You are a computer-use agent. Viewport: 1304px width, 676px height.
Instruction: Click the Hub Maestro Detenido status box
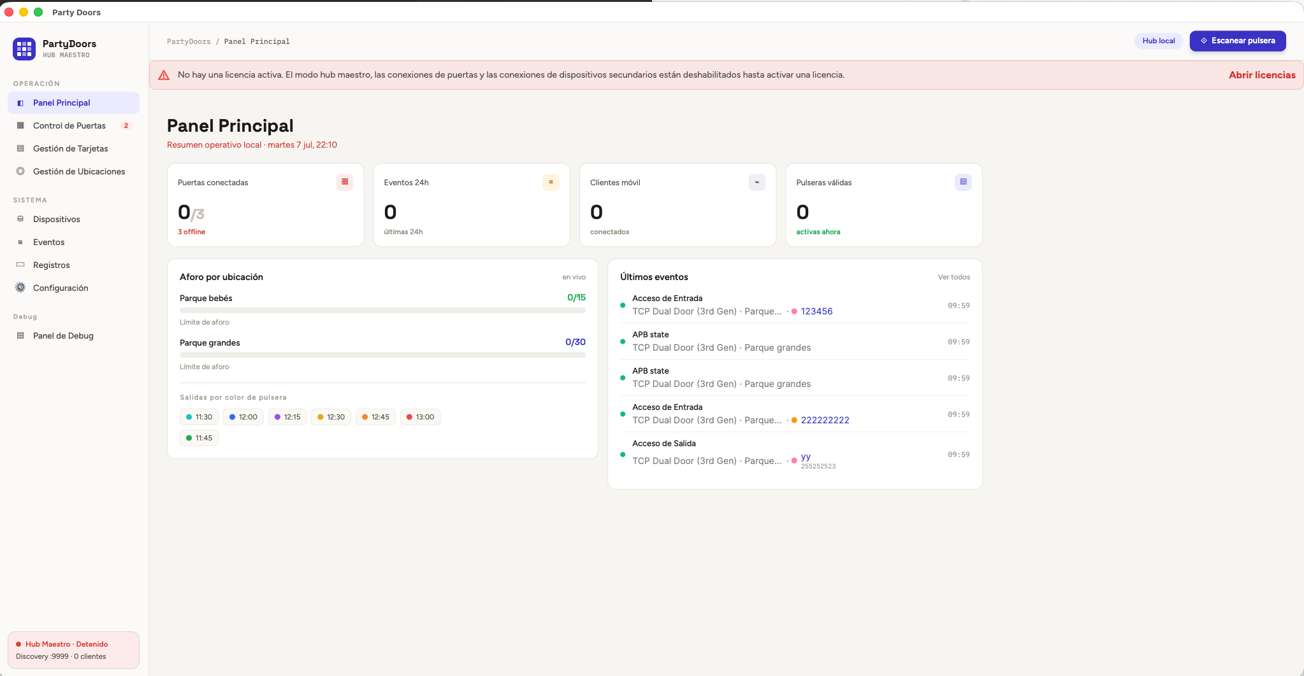click(x=73, y=650)
